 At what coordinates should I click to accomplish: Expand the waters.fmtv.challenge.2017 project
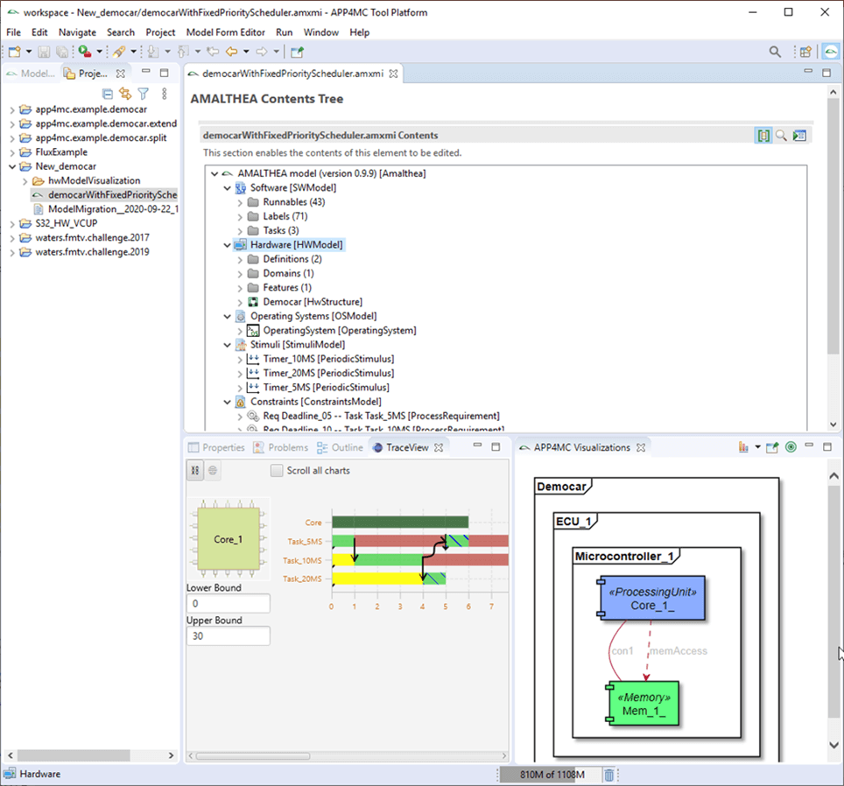pyautogui.click(x=12, y=238)
